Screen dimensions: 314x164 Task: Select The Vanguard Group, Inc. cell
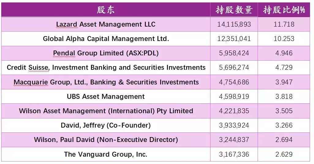(106, 154)
